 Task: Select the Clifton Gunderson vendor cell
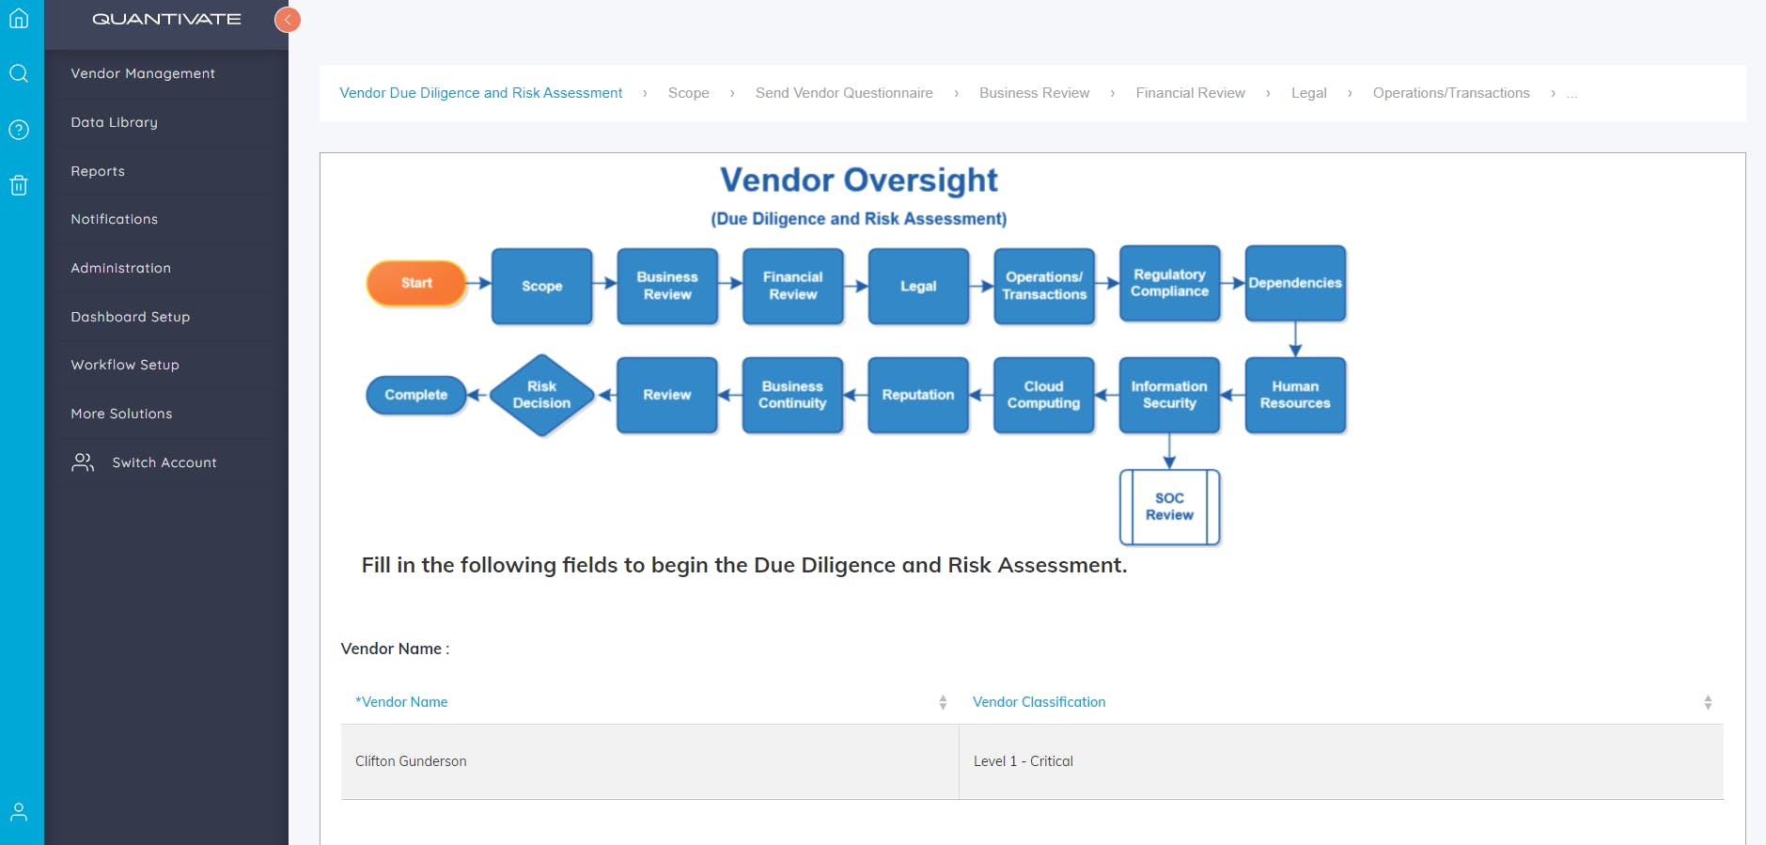(649, 761)
